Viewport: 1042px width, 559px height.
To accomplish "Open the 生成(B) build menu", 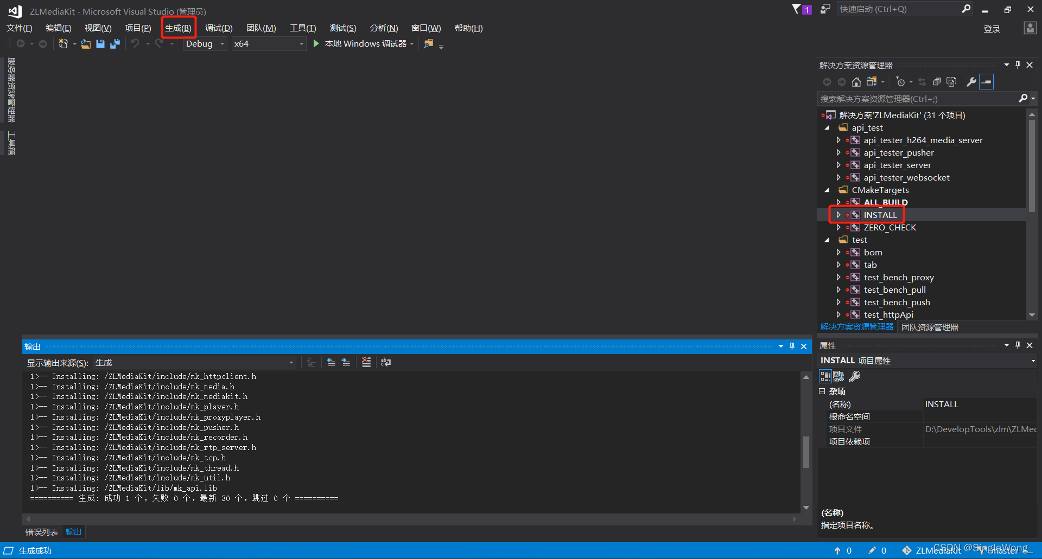I will (178, 28).
